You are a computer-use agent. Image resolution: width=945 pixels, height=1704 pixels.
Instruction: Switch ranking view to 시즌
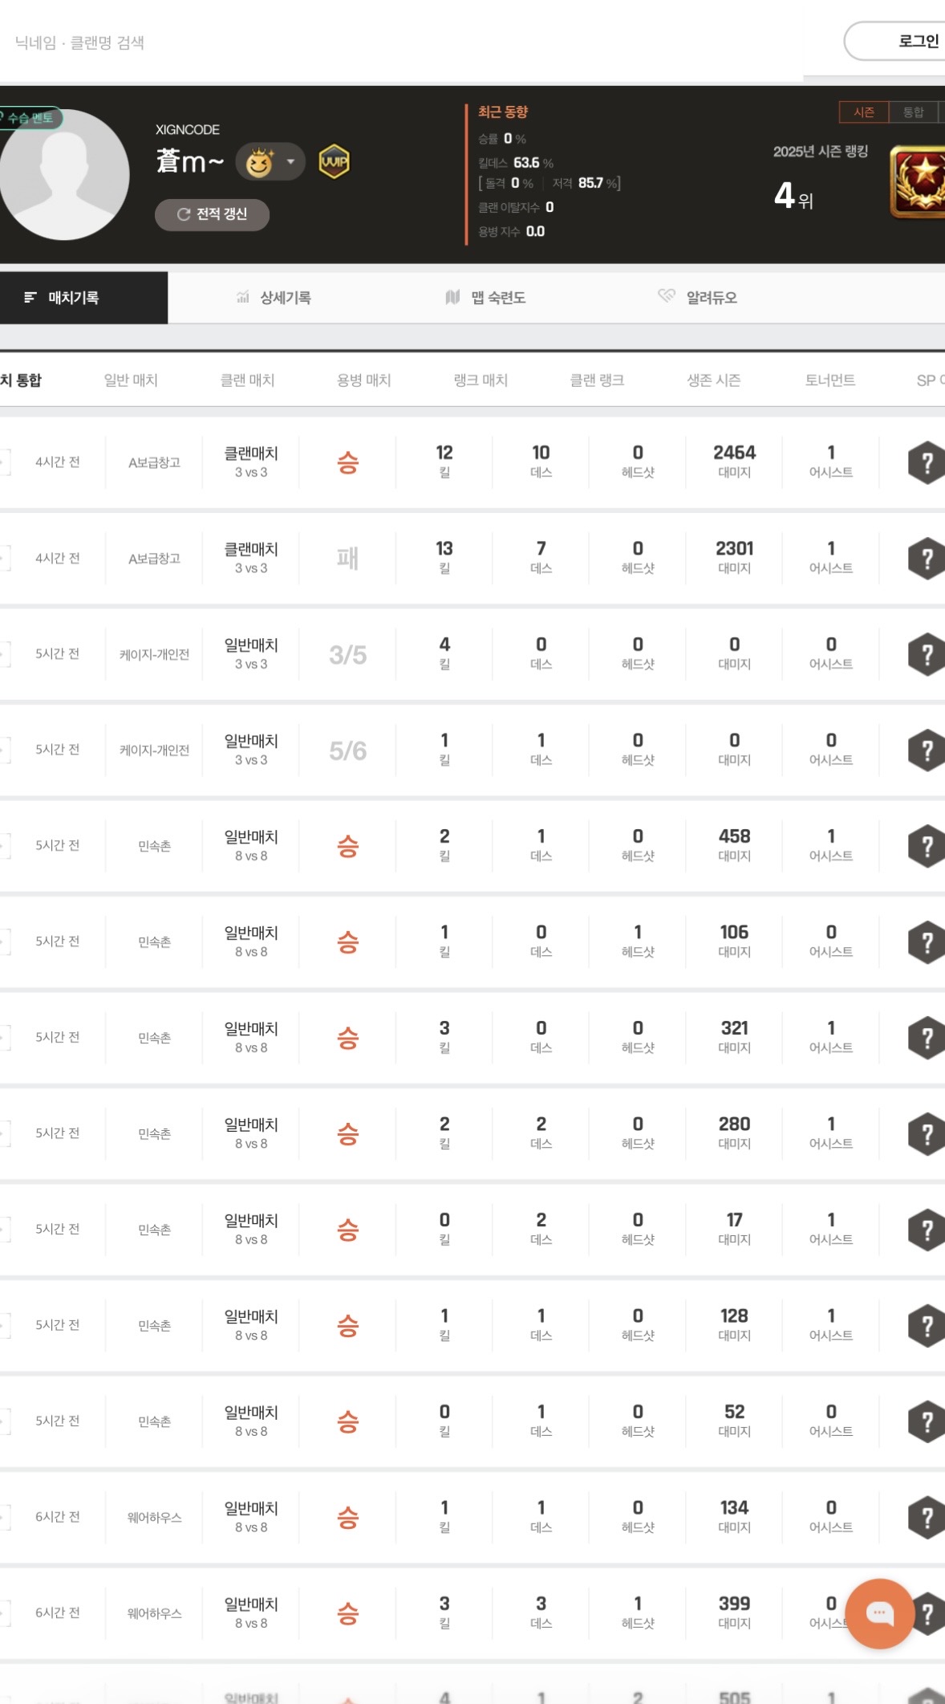864,112
